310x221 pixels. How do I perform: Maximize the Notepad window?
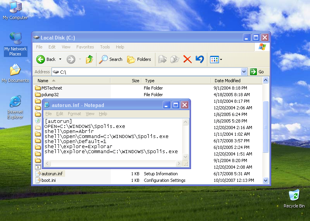(176, 105)
